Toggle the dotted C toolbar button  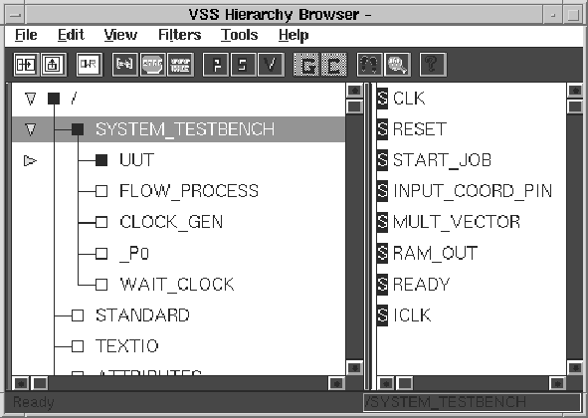(334, 65)
